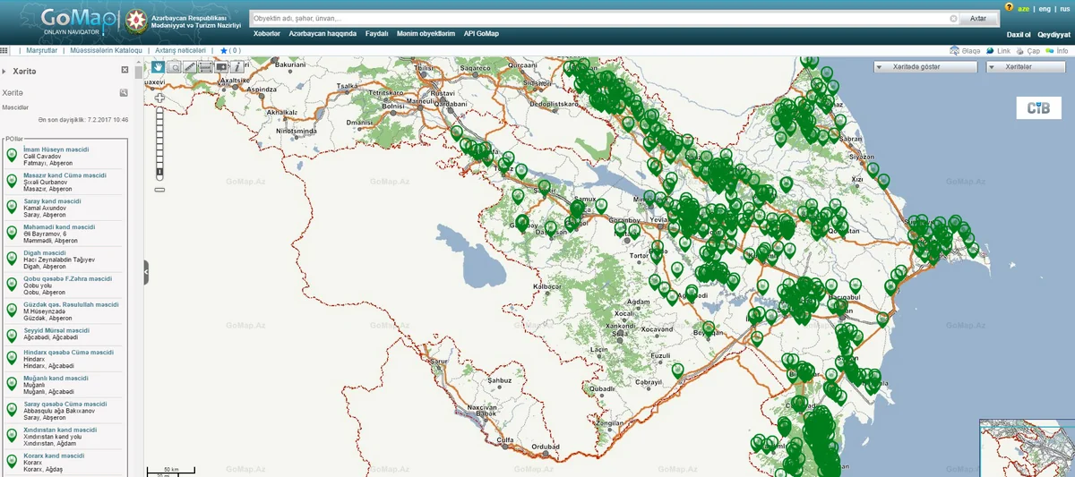Select the add comment map tool

pyautogui.click(x=221, y=67)
